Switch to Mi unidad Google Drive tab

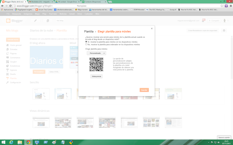click(68, 2)
